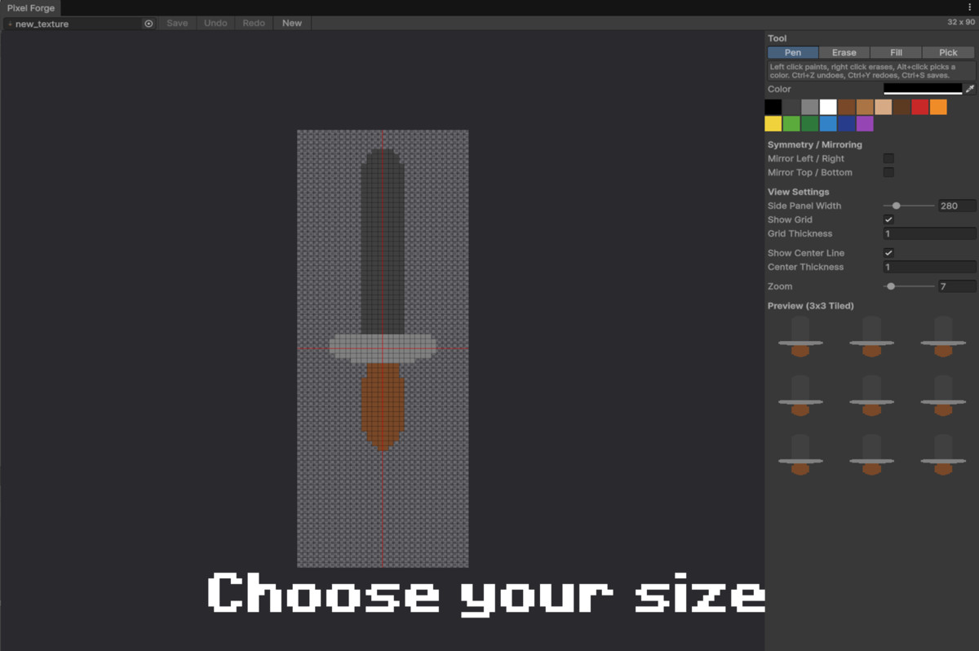Click the Preview (3x3 Tiled) label
Viewport: 979px width, 651px height.
[x=810, y=306]
